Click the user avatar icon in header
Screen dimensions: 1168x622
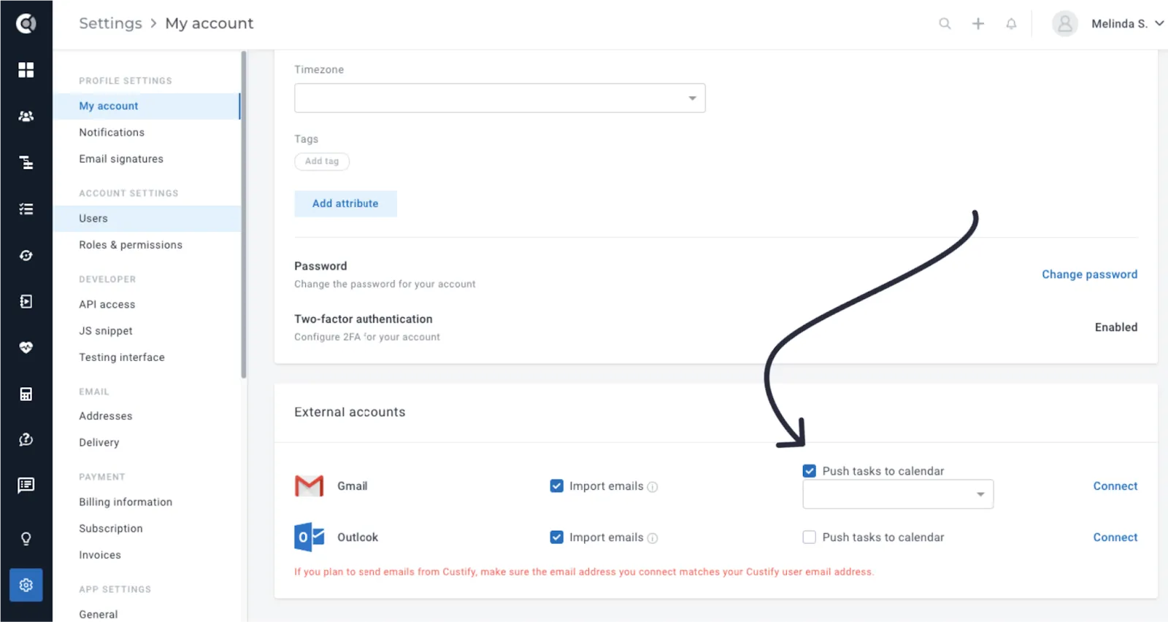click(1064, 23)
